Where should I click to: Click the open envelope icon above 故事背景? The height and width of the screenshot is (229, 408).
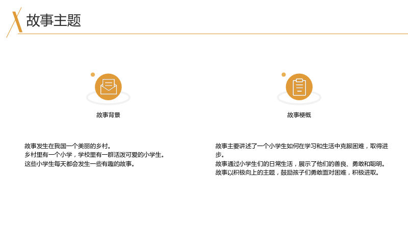click(x=108, y=87)
